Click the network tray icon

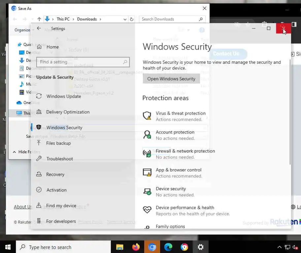pyautogui.click(x=287, y=247)
